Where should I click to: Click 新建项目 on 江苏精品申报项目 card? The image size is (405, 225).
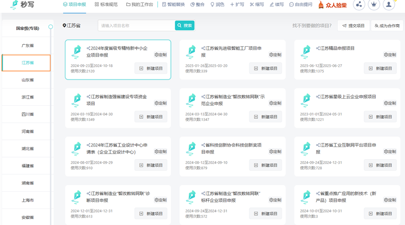coord(380,68)
